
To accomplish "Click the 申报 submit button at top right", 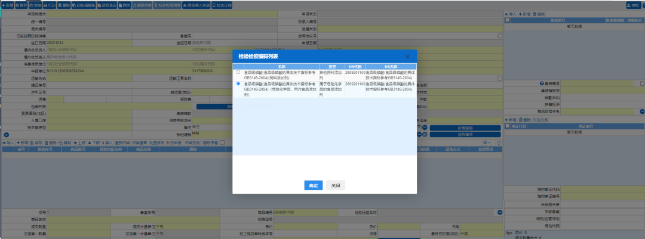I will [632, 5].
